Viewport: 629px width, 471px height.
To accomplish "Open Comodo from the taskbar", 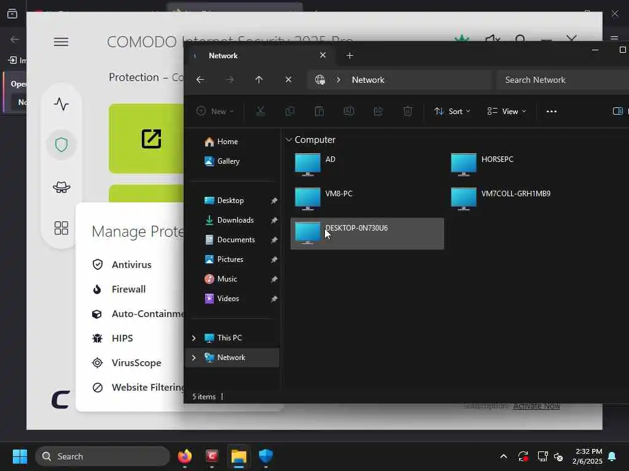I will [x=212, y=456].
